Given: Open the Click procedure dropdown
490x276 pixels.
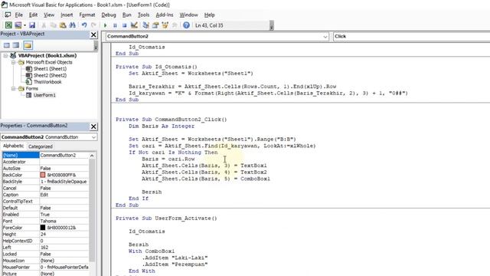Looking at the screenshot, I should [x=412, y=36].
